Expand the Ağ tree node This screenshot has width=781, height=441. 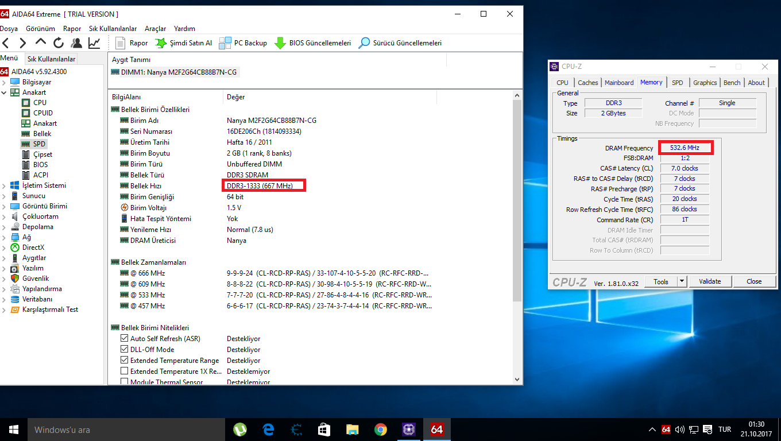[x=4, y=237]
